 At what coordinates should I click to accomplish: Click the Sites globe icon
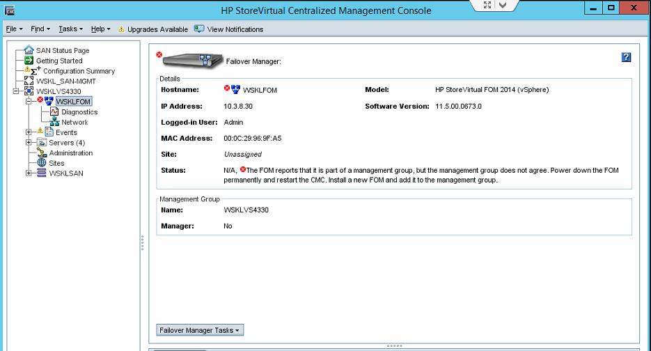42,163
